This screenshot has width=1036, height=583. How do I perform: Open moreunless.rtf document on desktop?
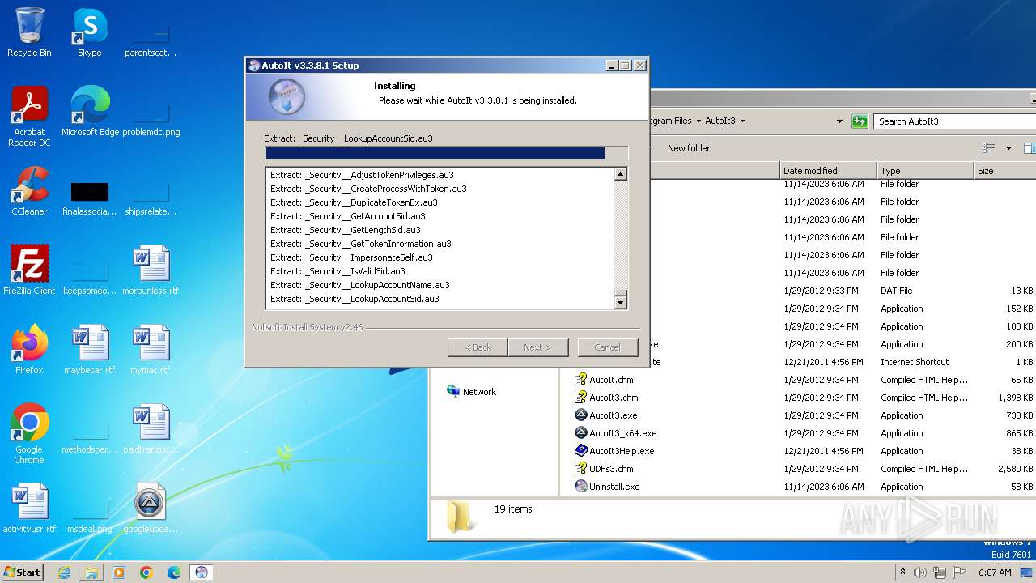click(x=150, y=270)
